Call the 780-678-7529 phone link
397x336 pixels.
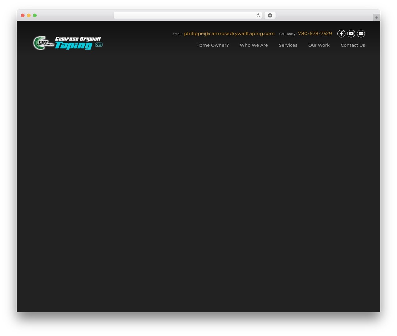pos(315,33)
